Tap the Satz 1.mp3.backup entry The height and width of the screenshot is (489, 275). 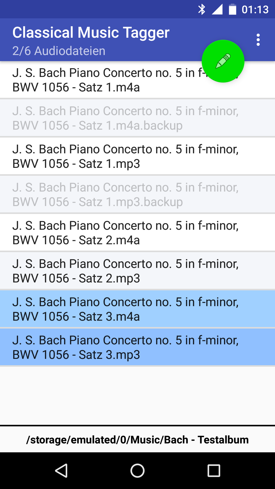(x=137, y=194)
